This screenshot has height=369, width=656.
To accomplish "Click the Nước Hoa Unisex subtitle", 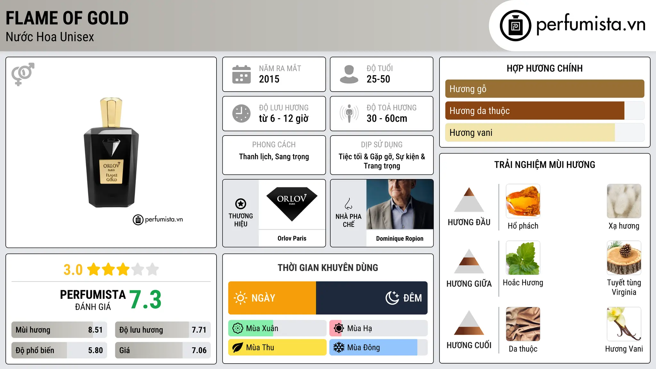I will coord(50,37).
